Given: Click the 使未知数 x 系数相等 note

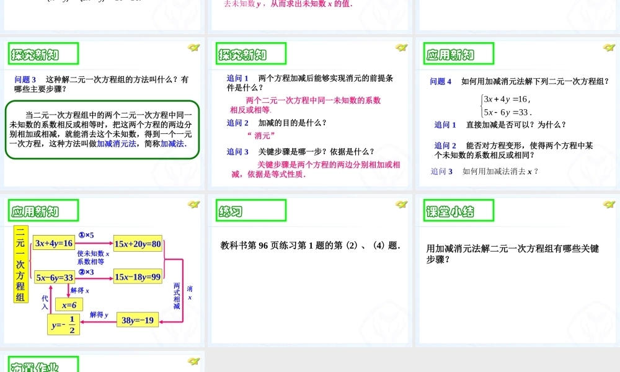Looking at the screenshot, I should 93,257.
